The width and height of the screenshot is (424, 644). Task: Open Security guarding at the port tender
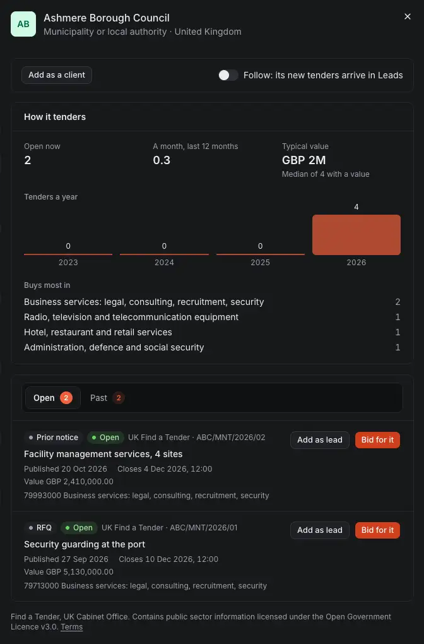pos(85,544)
